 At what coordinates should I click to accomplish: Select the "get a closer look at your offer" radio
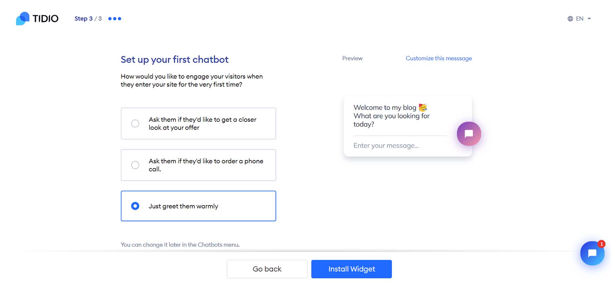[x=135, y=123]
